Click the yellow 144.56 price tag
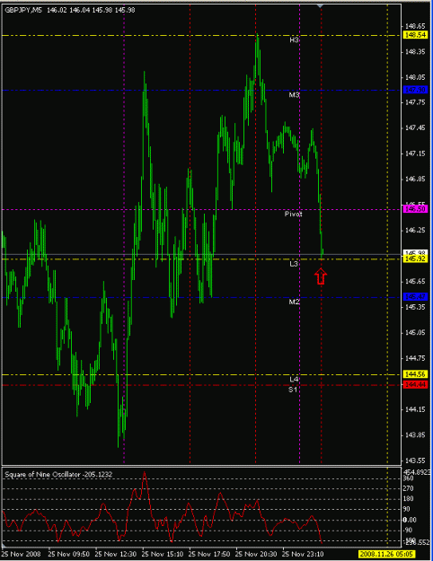 [415, 374]
